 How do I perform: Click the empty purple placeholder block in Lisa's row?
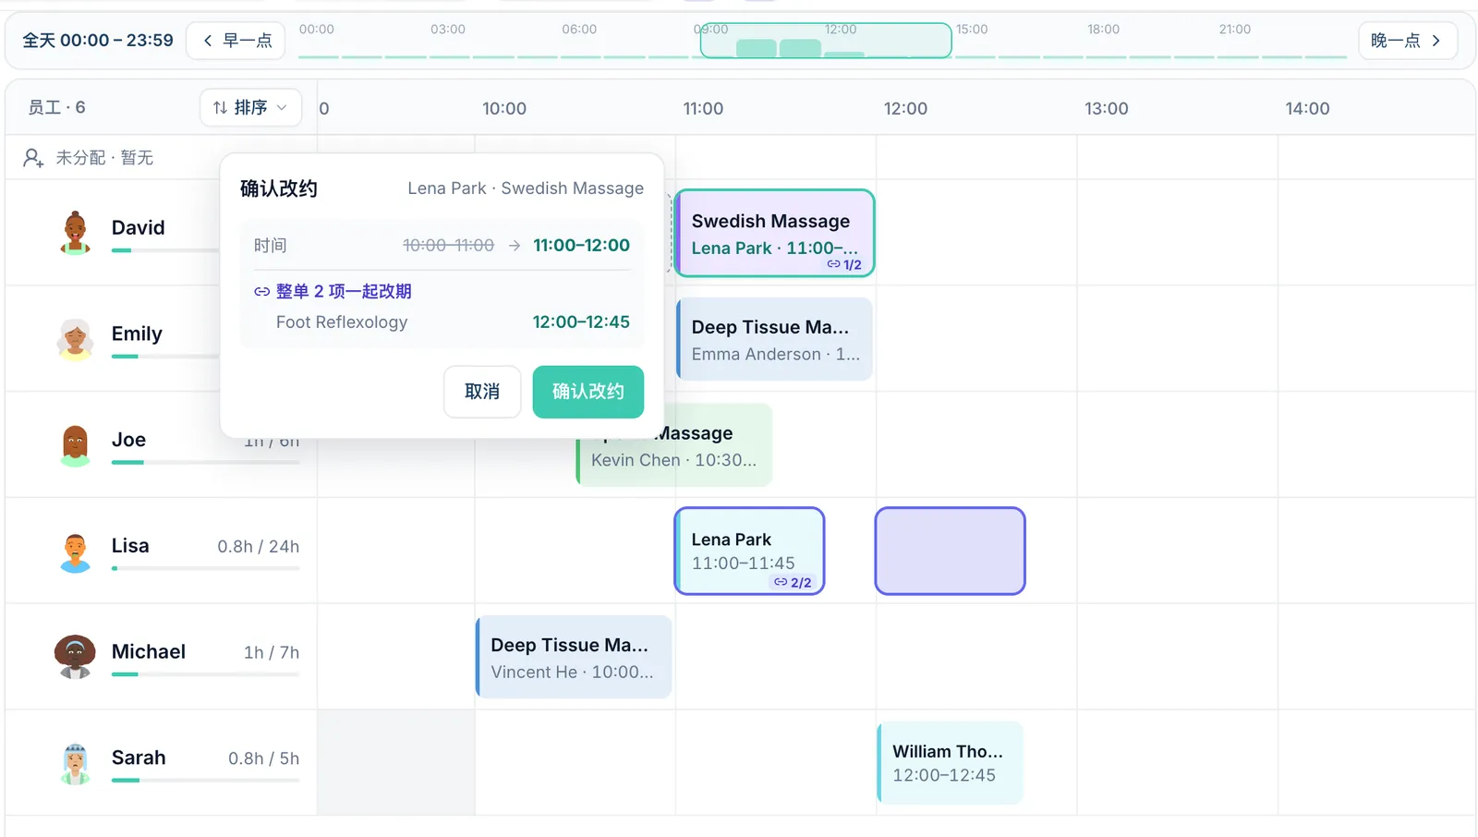(x=950, y=551)
